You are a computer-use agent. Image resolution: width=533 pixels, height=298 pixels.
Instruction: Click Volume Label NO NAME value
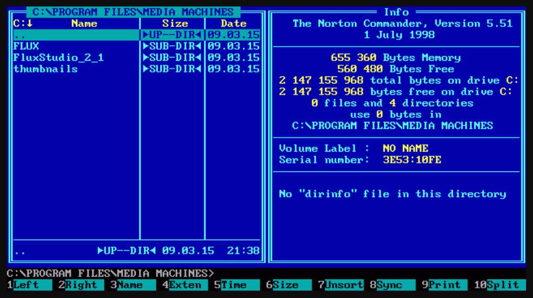406,148
